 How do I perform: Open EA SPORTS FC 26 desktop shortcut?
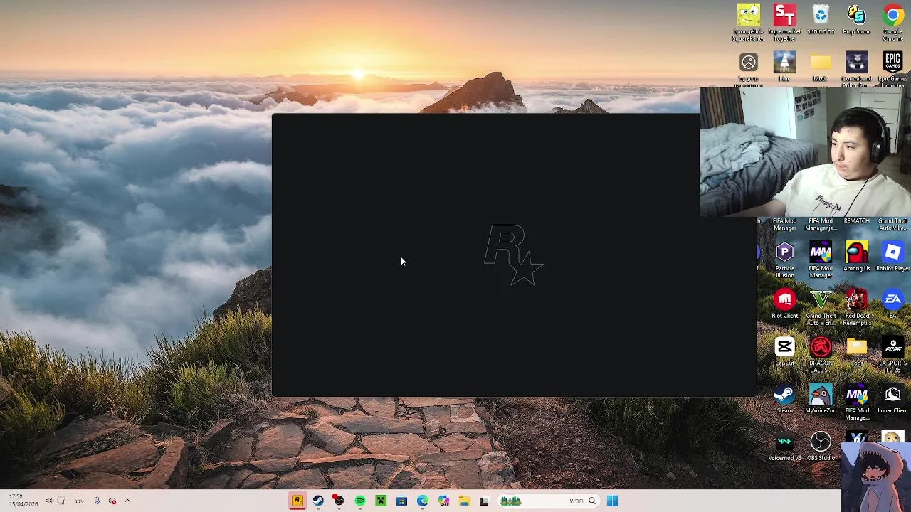coord(892,355)
